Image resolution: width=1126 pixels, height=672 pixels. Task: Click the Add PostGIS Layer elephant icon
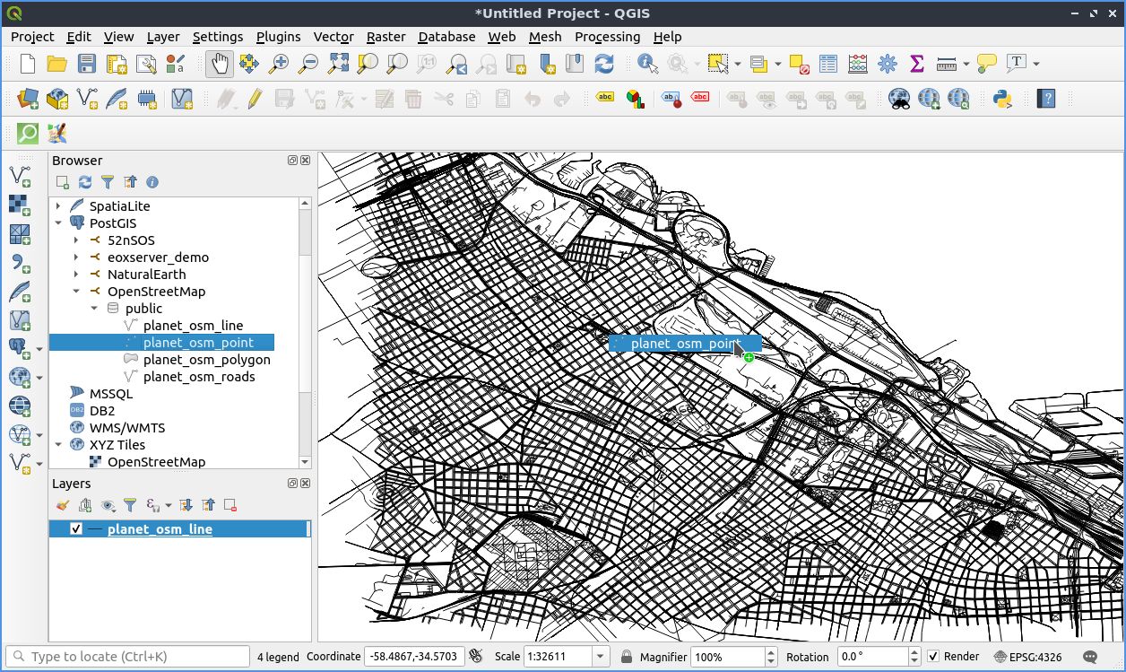coord(20,347)
